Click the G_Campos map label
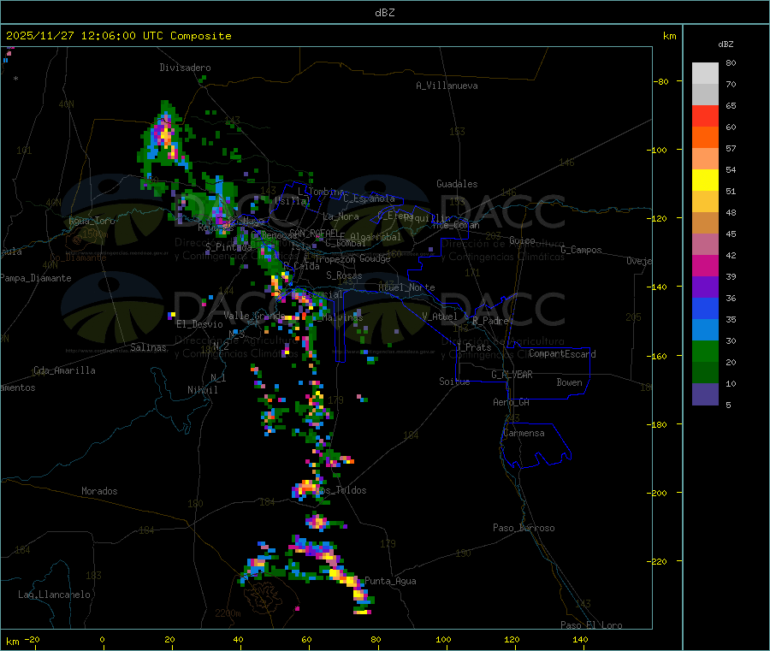770x651 pixels. tap(581, 250)
